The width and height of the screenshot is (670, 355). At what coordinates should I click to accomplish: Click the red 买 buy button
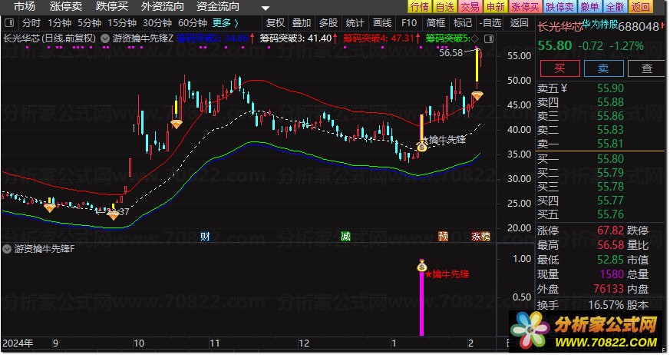559,68
